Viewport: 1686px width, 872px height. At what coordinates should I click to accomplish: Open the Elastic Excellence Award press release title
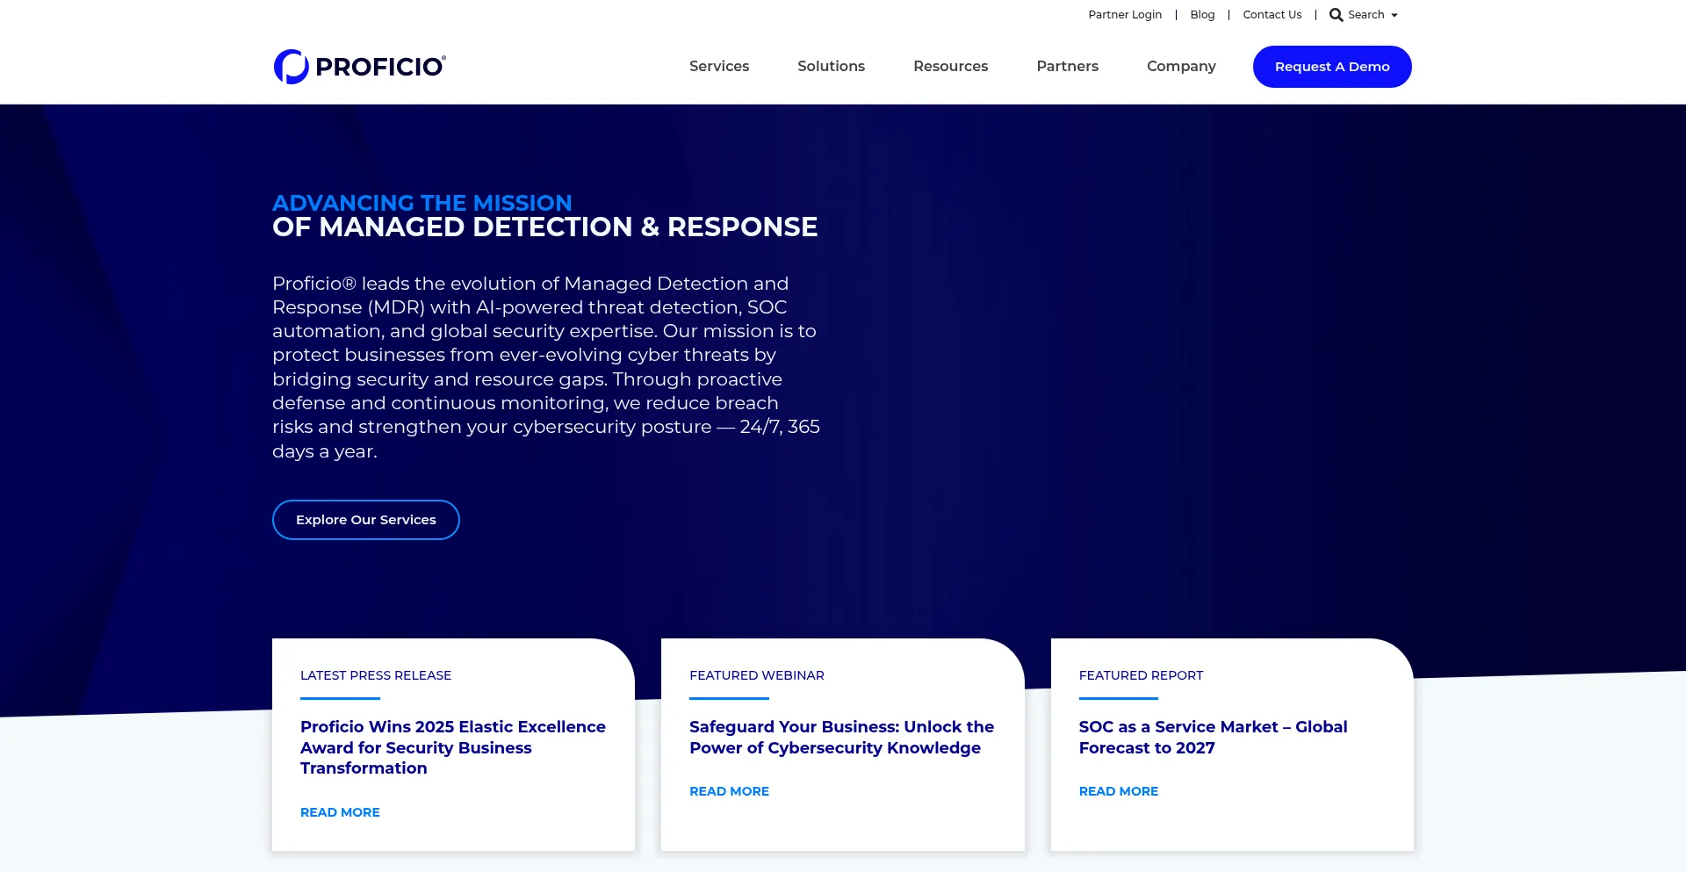click(x=452, y=747)
